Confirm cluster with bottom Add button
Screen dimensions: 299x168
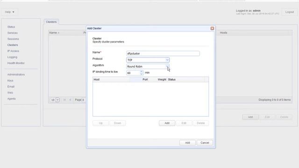point(187,143)
